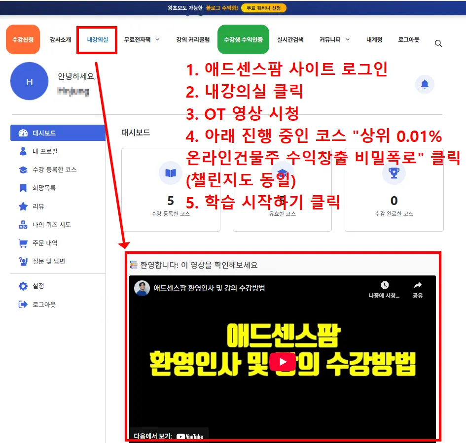
Task: Click the trophy icon in completed courses card
Action: pos(394,173)
